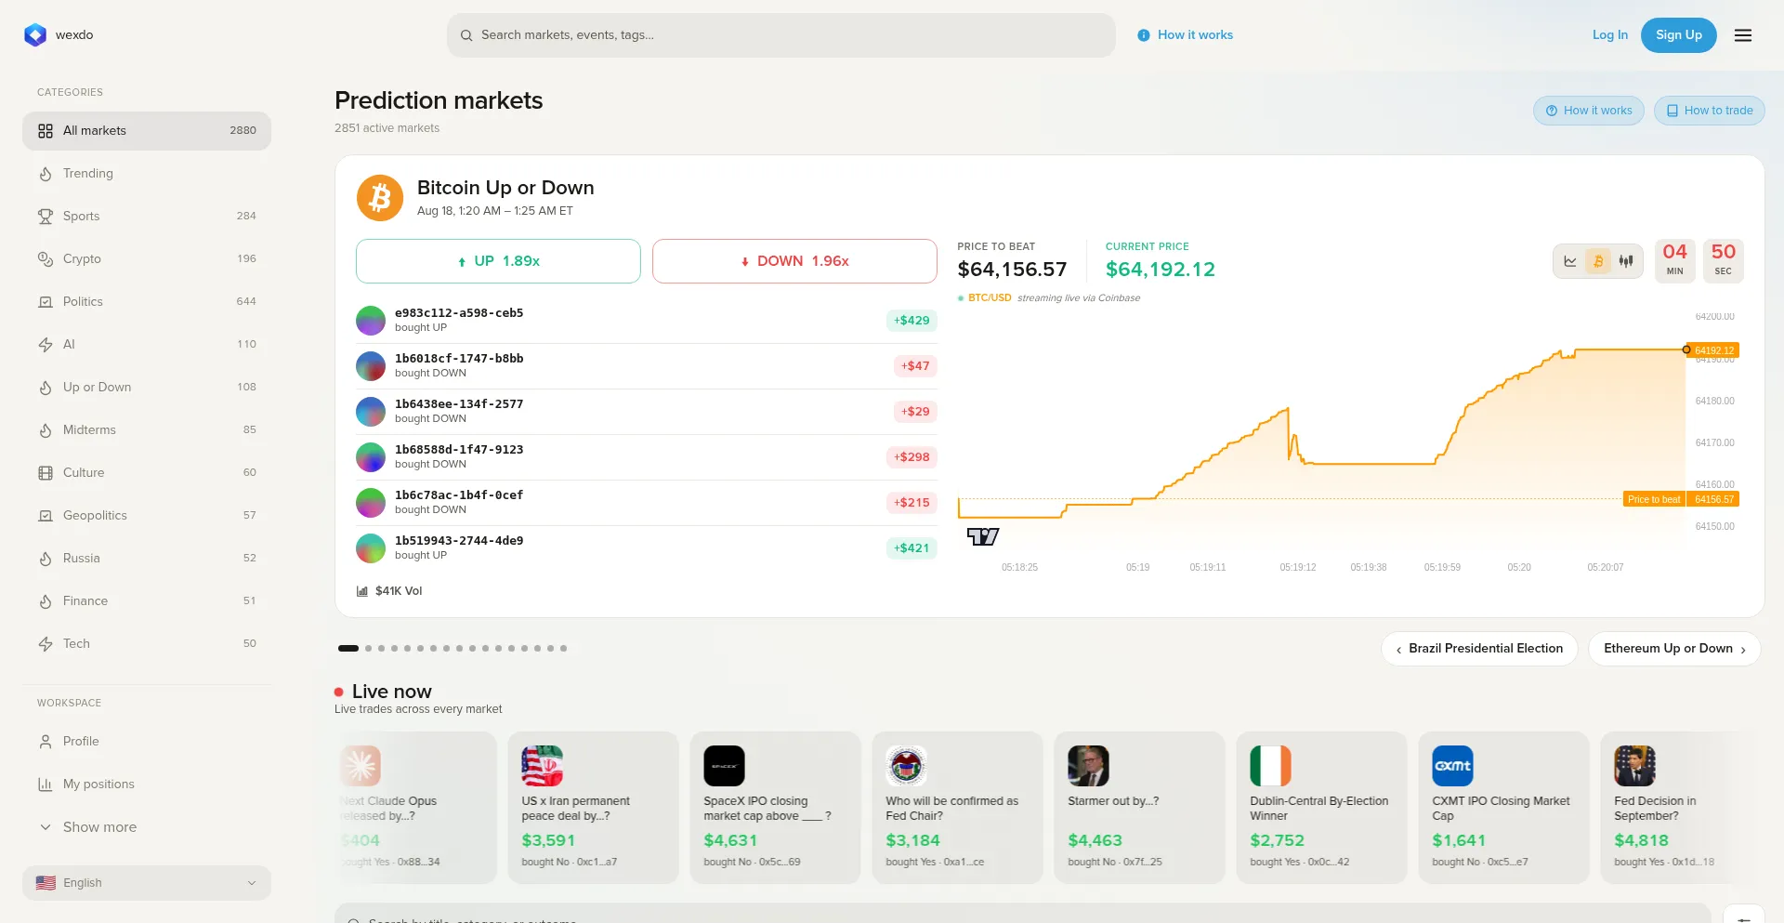Click the Log In link

(x=1610, y=35)
